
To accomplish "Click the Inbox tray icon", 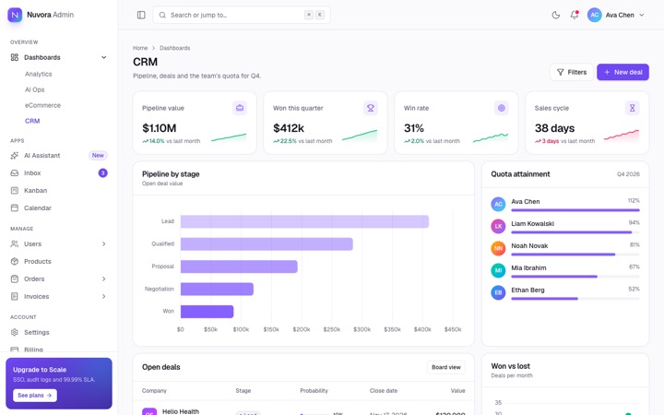I will 15,172.
